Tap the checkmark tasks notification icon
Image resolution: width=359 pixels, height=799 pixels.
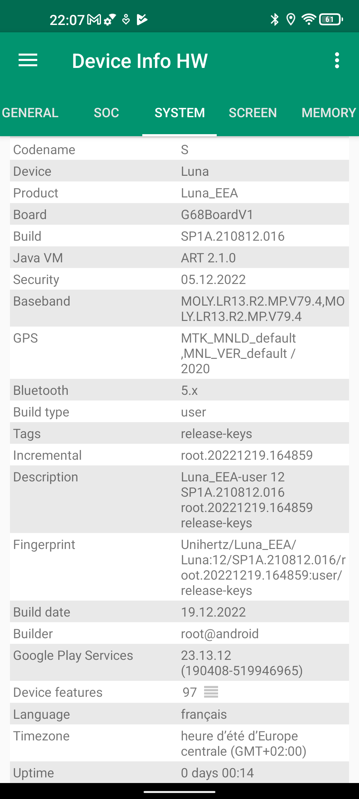(142, 20)
